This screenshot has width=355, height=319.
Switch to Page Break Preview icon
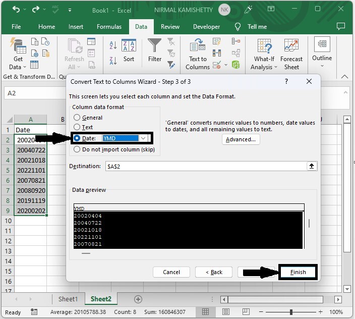tap(246, 312)
